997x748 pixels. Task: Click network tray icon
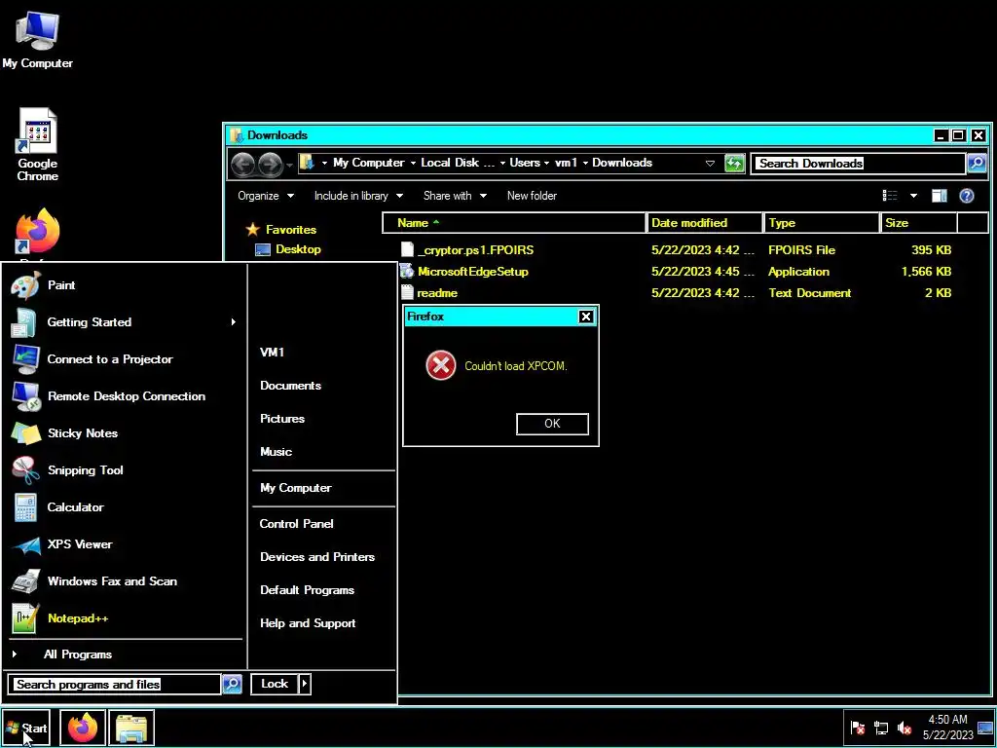coord(880,727)
